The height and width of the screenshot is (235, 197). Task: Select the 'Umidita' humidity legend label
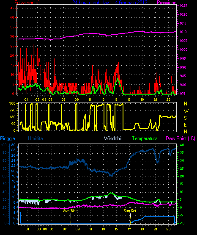tap(36, 138)
